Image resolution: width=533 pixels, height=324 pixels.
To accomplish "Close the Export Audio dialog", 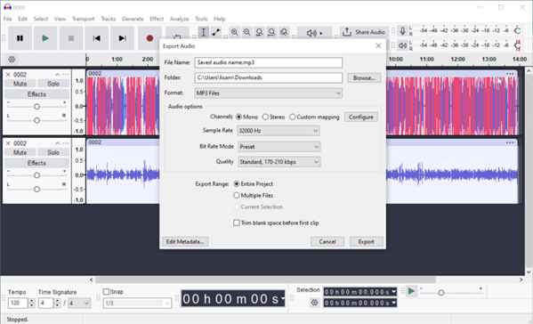I will coord(378,46).
